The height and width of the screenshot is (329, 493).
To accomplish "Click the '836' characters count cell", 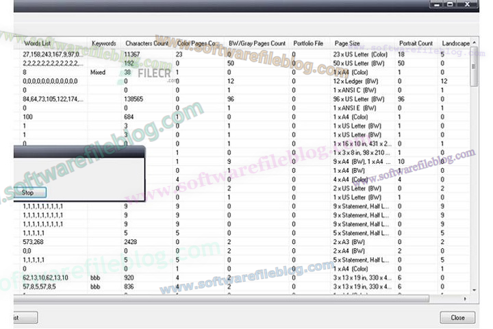I will tap(129, 287).
